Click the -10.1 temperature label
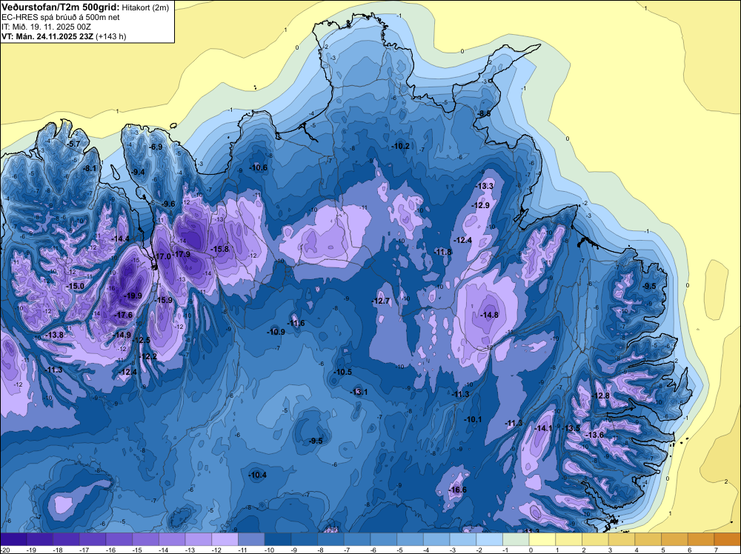Viewport: 741px width, 554px height. (x=473, y=419)
